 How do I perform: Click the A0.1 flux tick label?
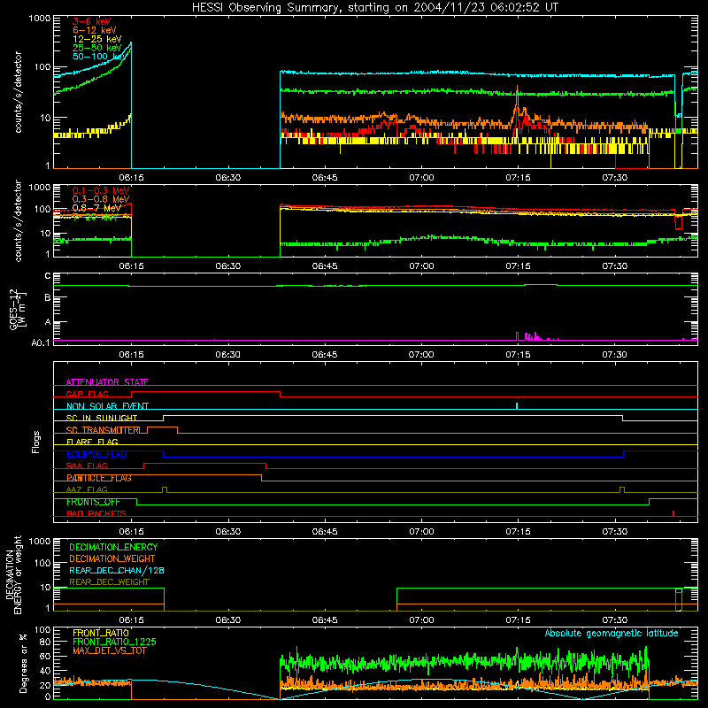point(41,343)
